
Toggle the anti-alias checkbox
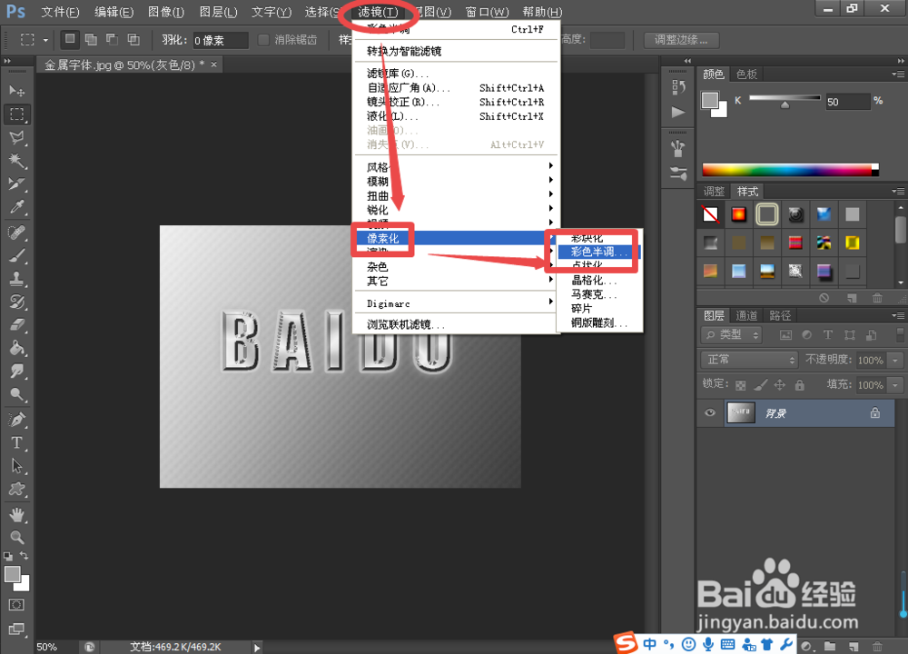pos(263,40)
